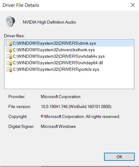
Task: Select the nvhdap64.dll driver file entry
Action: pyautogui.click(x=69, y=63)
